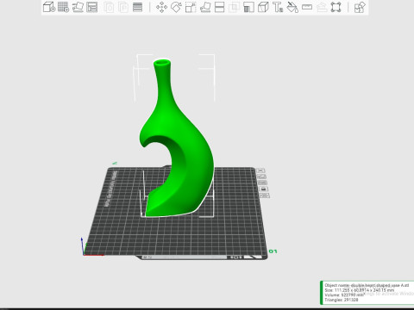Open the Assembly view icon at the toolbar end
The width and height of the screenshot is (414, 310).
tap(360, 7)
